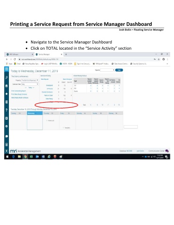Click the blue View button

(119, 70)
